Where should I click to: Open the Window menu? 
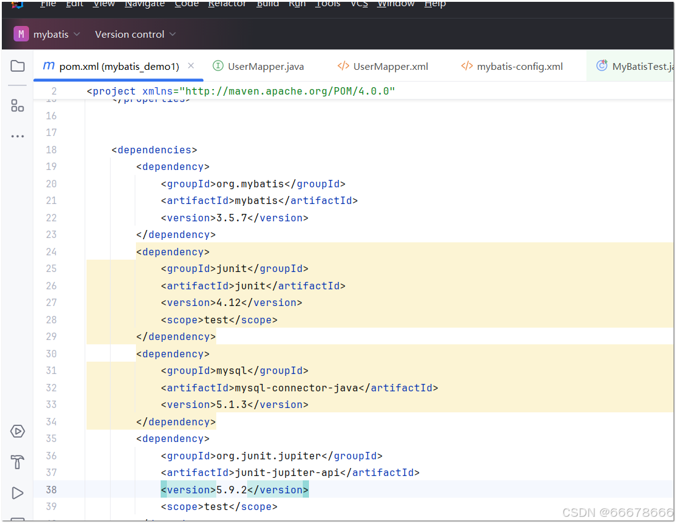pos(395,4)
